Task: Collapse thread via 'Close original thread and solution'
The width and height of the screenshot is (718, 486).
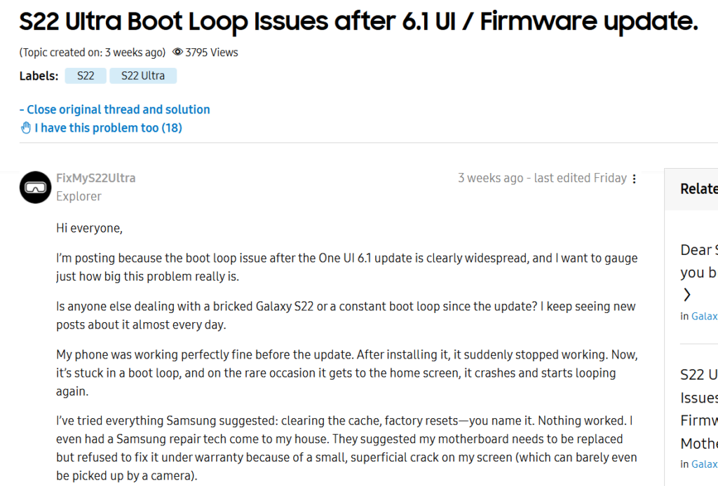Action: (x=114, y=109)
